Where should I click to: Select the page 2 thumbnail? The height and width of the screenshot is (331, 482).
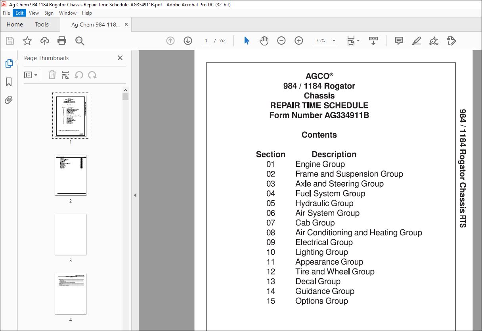[71, 175]
